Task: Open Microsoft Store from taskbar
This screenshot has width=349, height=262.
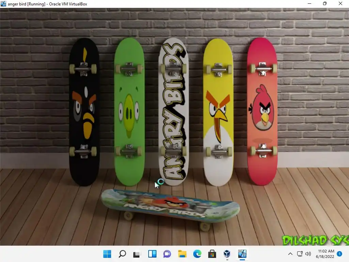Action: (212, 254)
